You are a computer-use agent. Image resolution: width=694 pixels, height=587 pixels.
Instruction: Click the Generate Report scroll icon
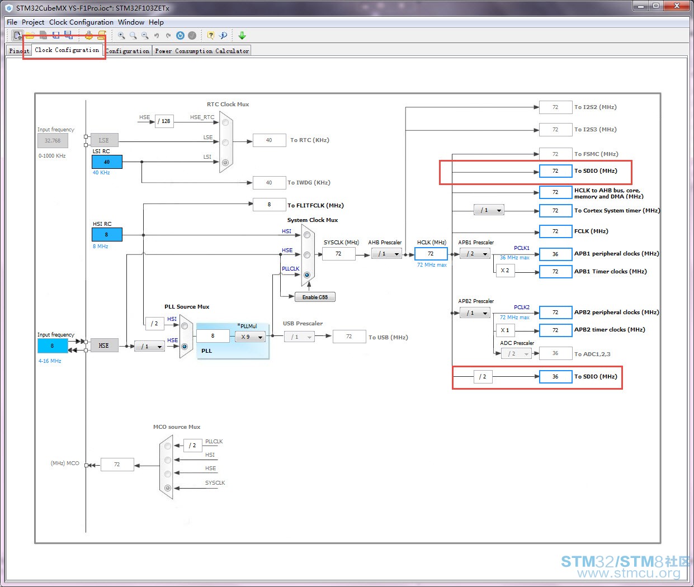point(102,35)
